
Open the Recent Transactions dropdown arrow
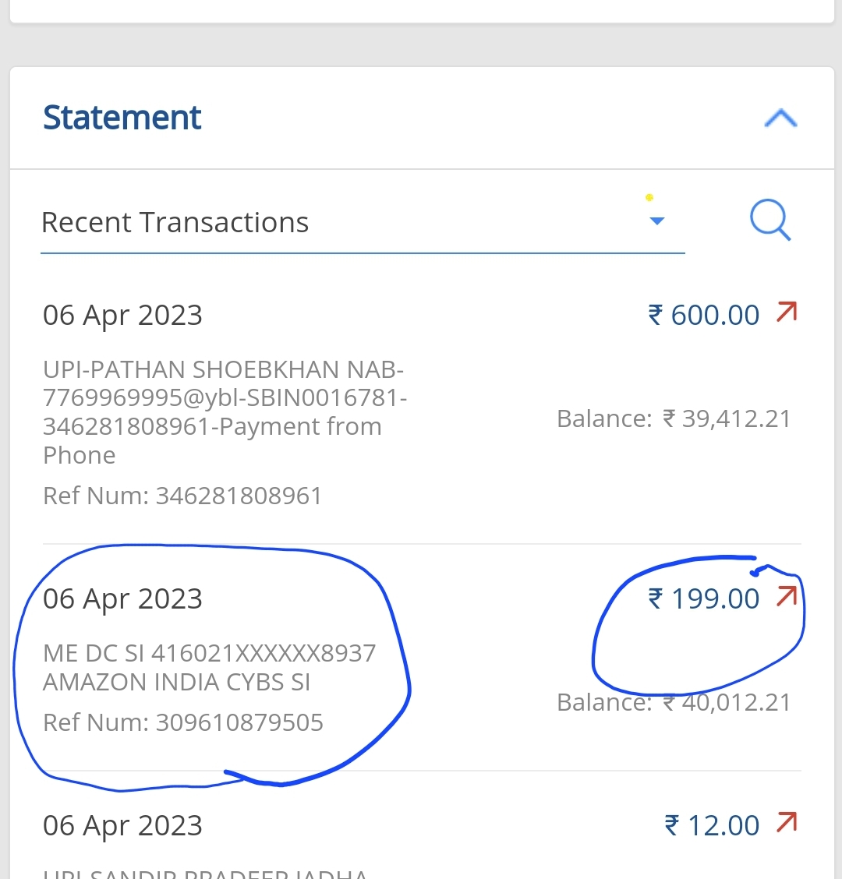coord(657,221)
